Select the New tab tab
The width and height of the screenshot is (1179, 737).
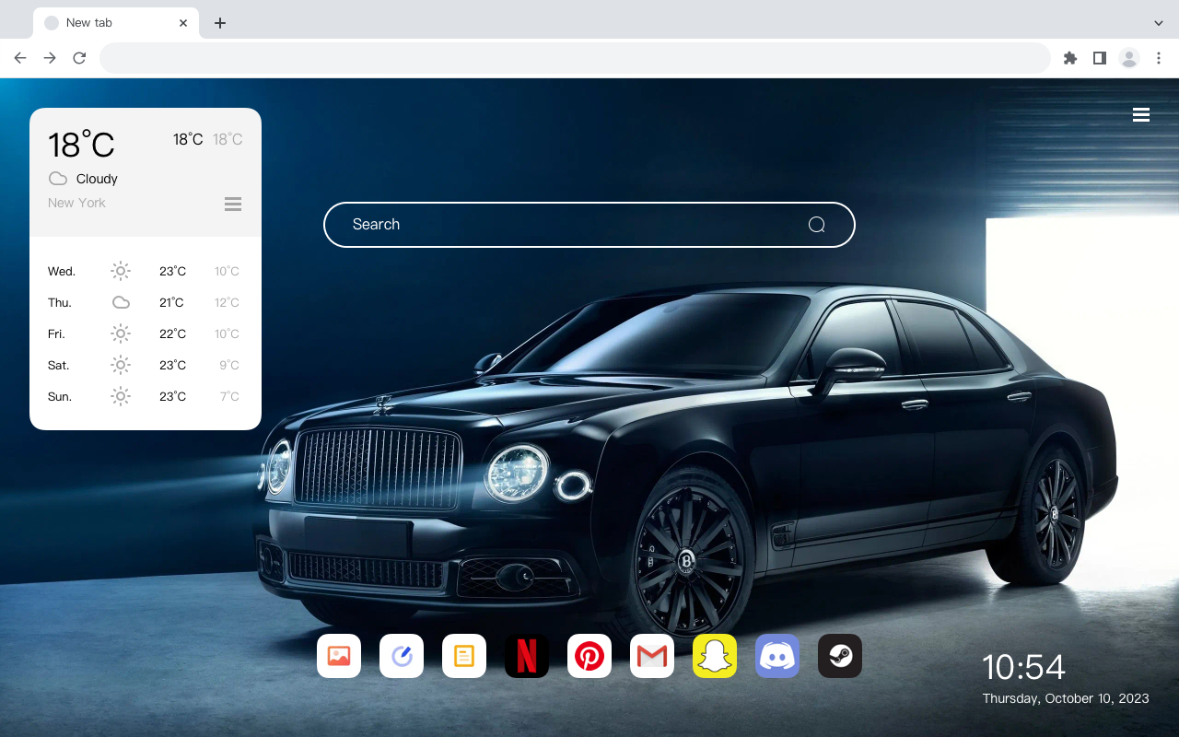pyautogui.click(x=115, y=23)
